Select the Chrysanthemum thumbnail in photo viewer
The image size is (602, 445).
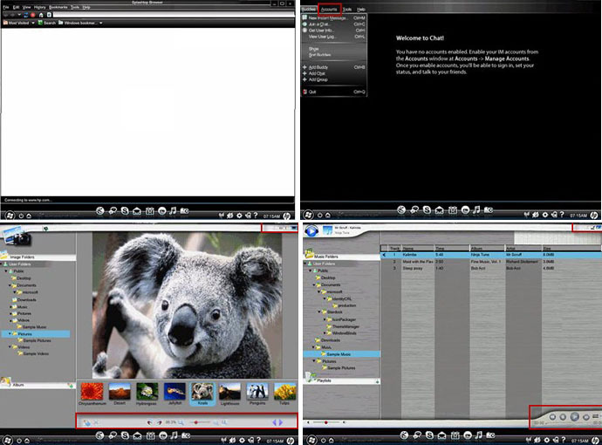92,392
